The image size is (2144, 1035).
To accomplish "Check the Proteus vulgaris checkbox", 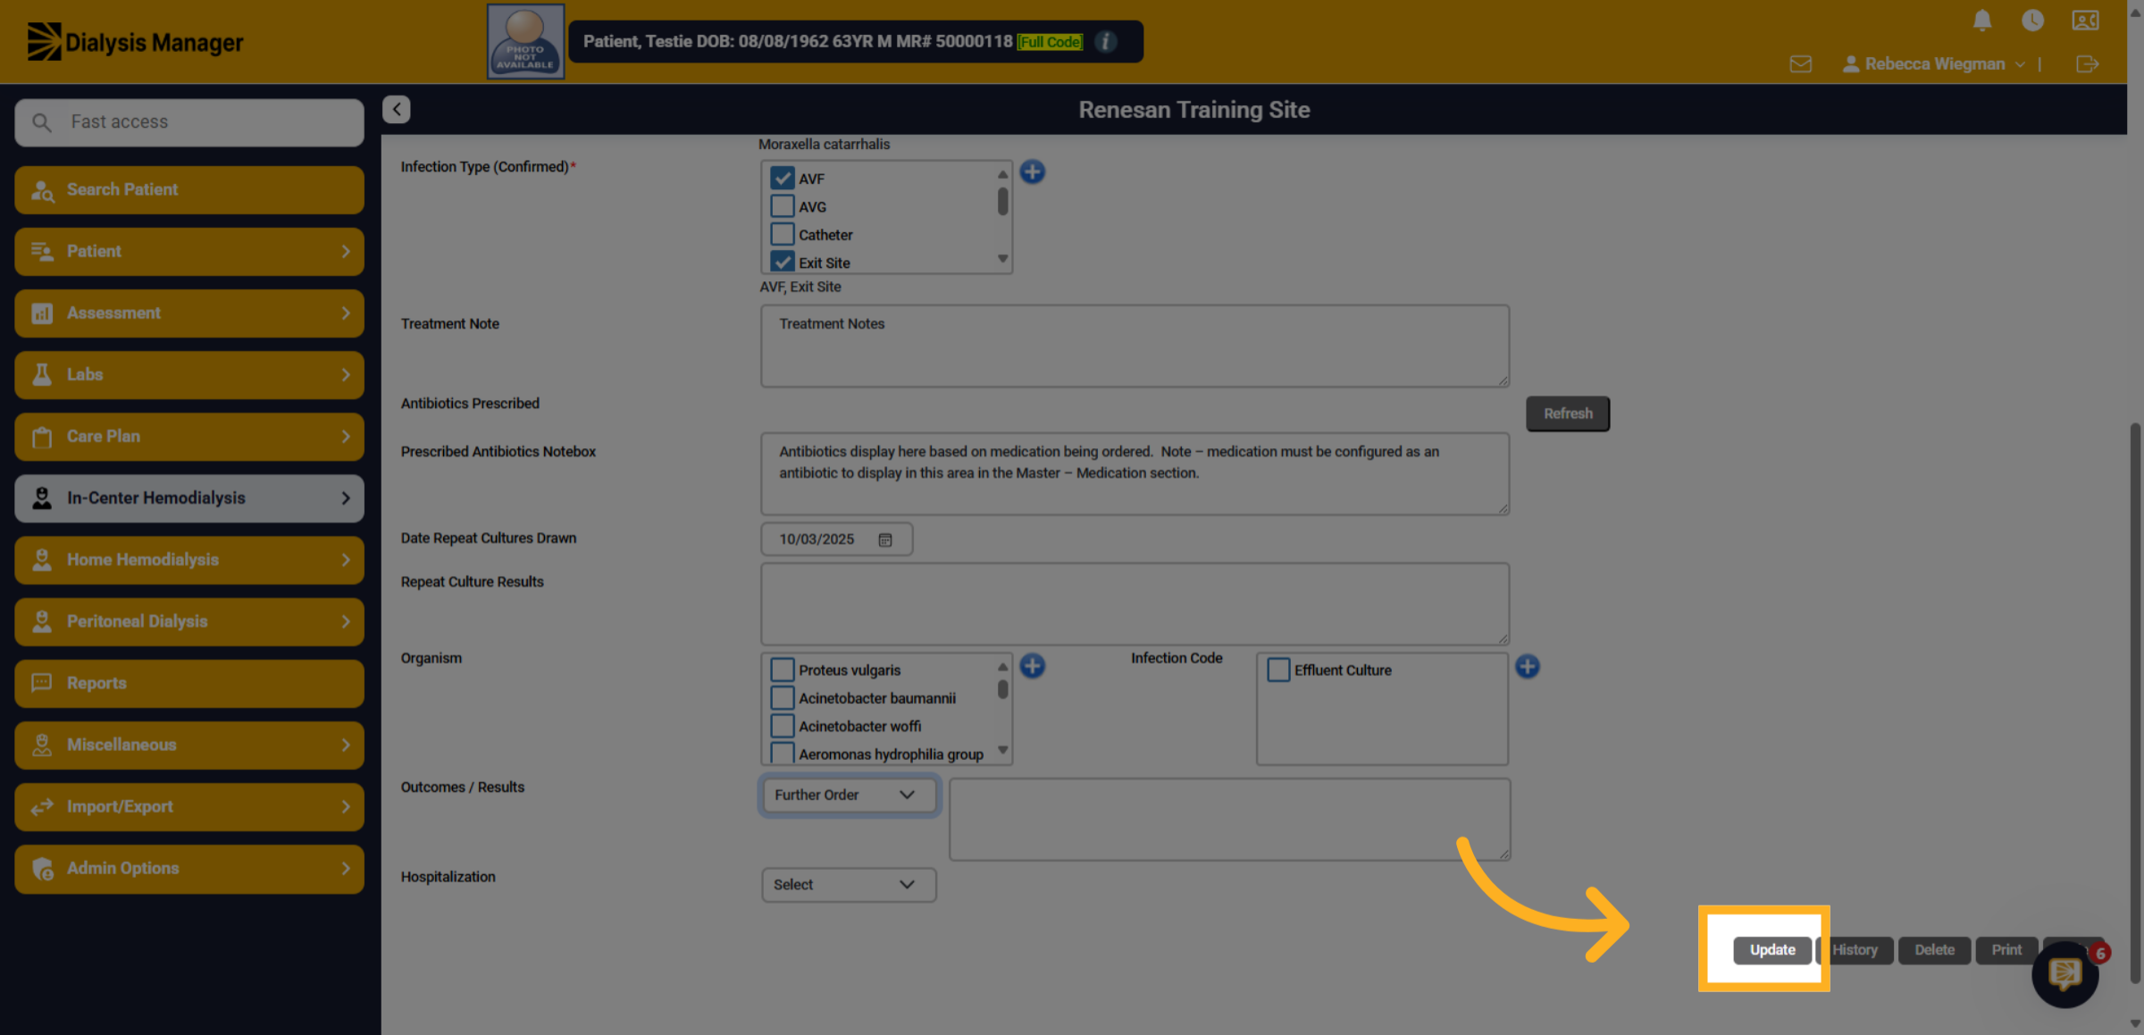I will click(783, 670).
